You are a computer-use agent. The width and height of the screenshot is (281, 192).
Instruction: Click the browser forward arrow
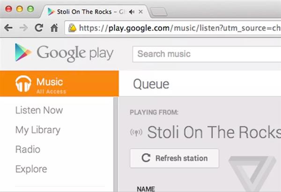[23, 28]
